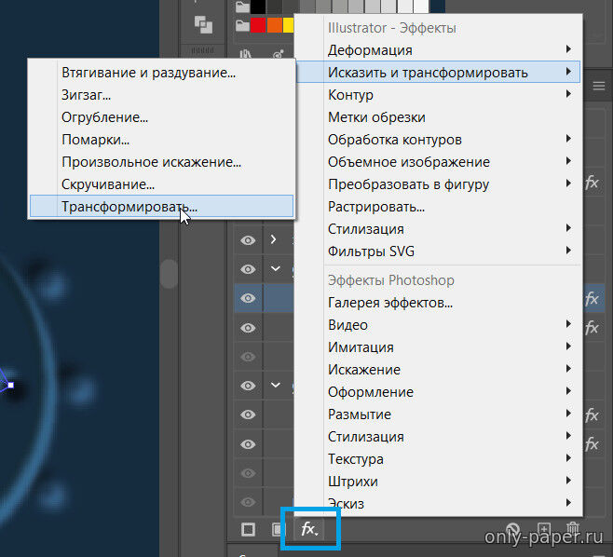Choose Трансформировать... from the submenu
The image size is (613, 557).
click(129, 206)
